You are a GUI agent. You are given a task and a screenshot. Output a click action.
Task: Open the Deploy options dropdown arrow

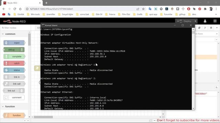(196, 21)
